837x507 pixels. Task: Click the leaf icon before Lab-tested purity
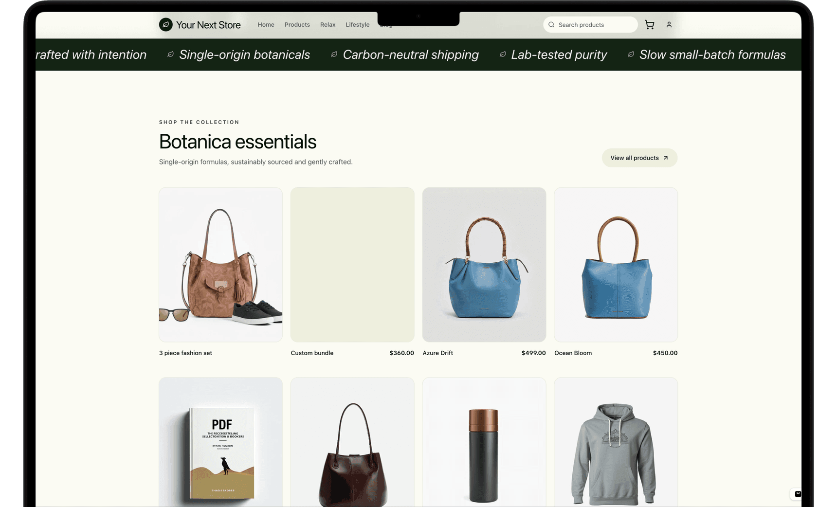pyautogui.click(x=503, y=54)
